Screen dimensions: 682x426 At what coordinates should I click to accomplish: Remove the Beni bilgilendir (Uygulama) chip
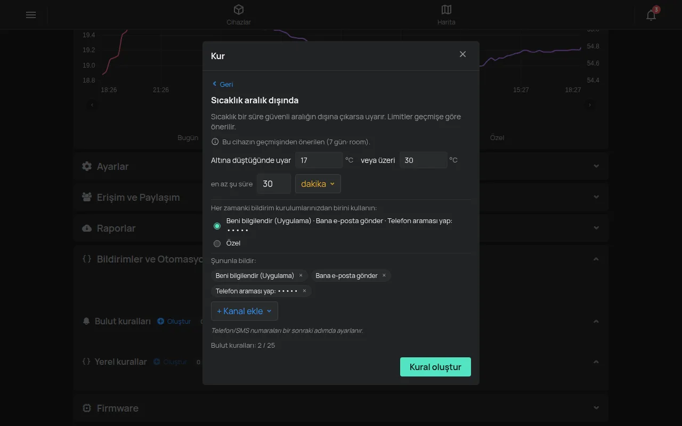click(x=301, y=275)
